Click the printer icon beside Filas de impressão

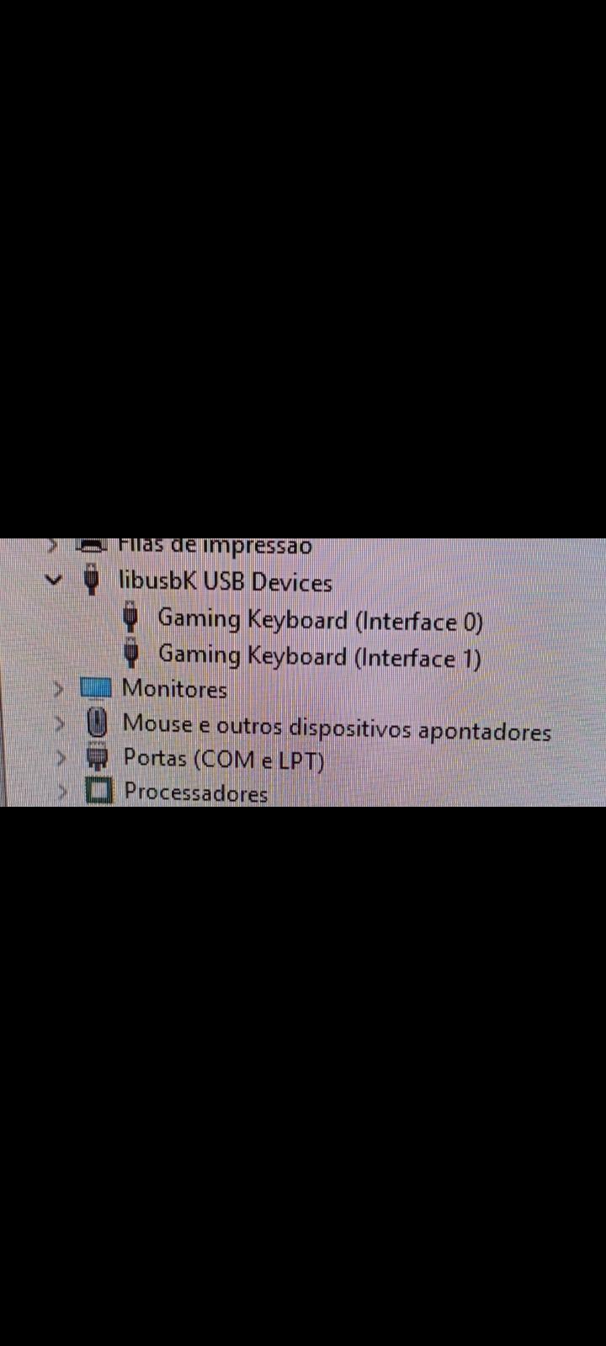(92, 545)
